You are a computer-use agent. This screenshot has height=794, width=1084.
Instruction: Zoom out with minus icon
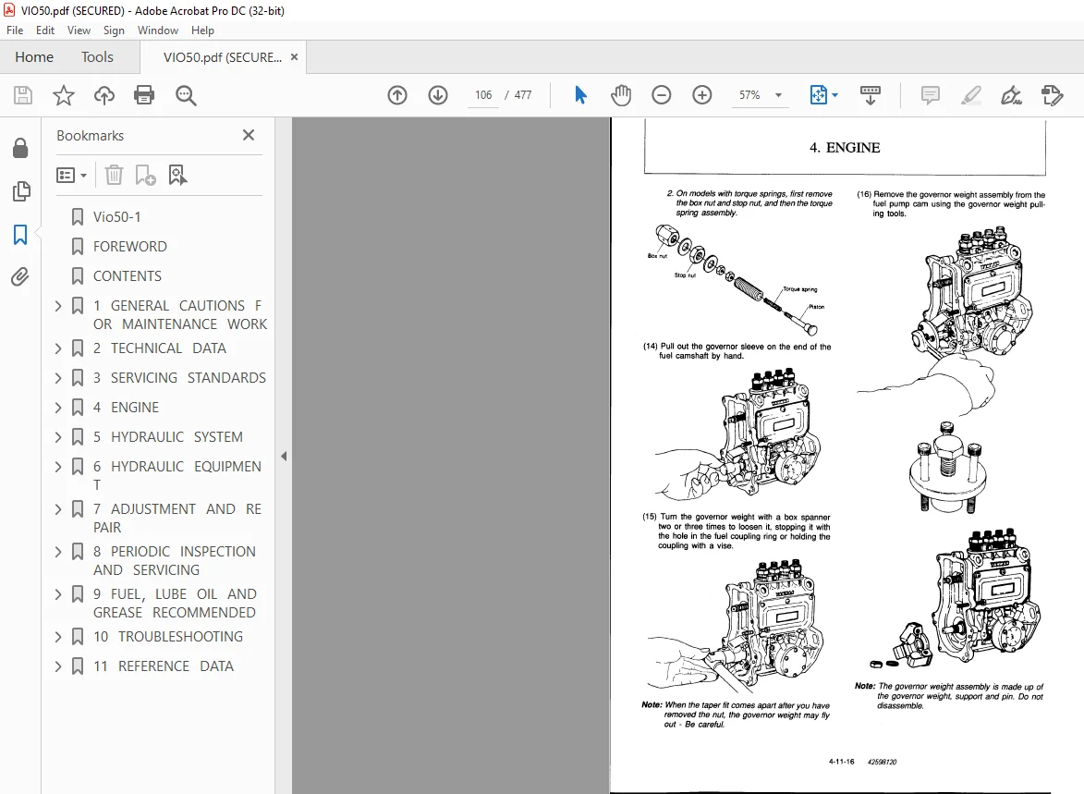tap(662, 95)
